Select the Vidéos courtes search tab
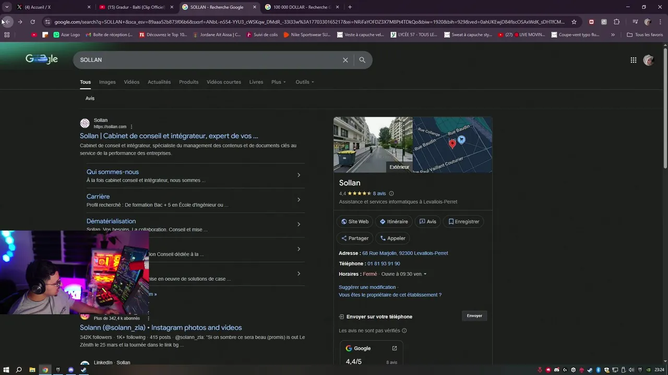This screenshot has height=375, width=668. (x=224, y=82)
